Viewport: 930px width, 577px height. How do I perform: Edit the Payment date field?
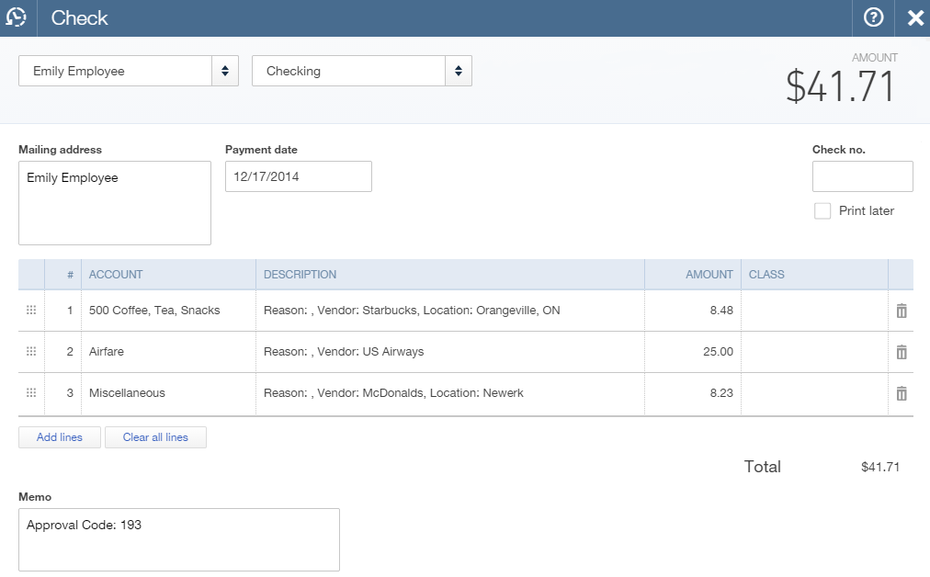point(299,176)
